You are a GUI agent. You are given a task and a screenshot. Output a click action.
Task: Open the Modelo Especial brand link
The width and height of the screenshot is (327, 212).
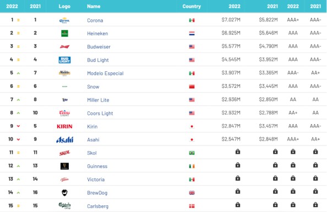(x=105, y=74)
